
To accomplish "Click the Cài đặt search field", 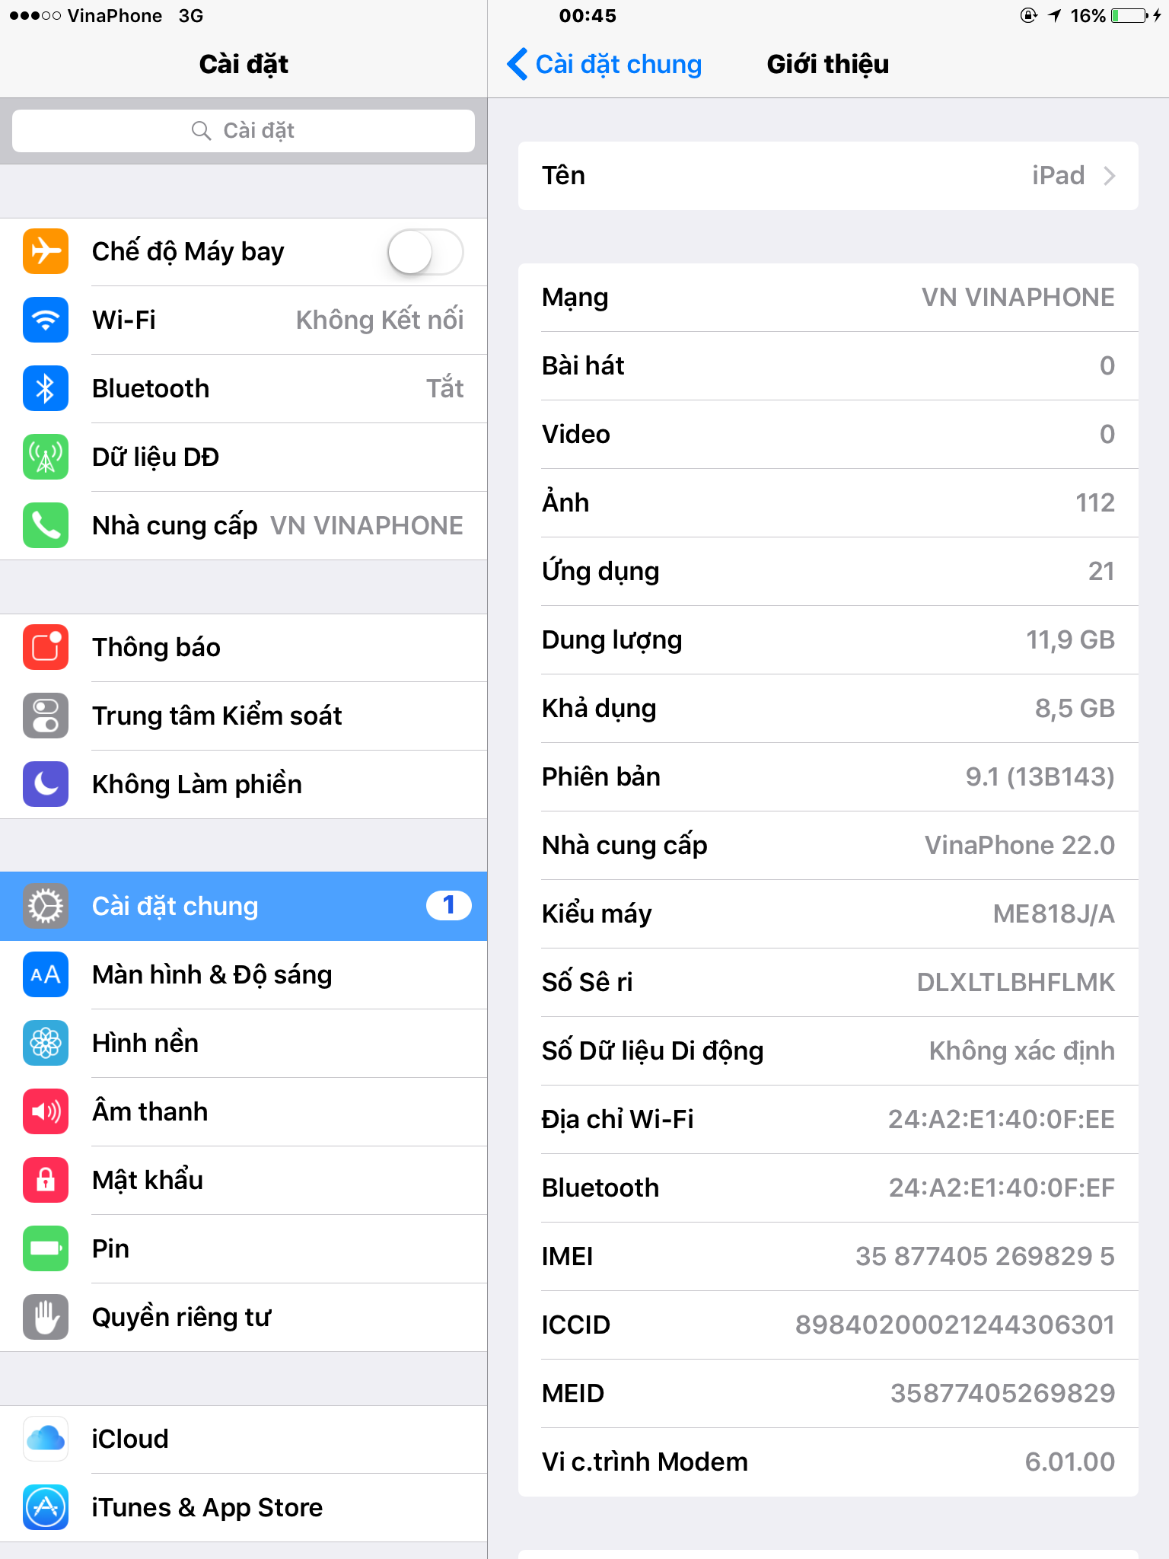I will click(244, 131).
